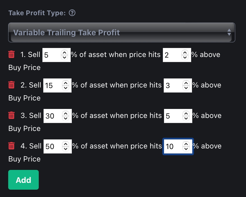Click the Take Profit Type help icon
The height and width of the screenshot is (197, 246).
pos(72,13)
